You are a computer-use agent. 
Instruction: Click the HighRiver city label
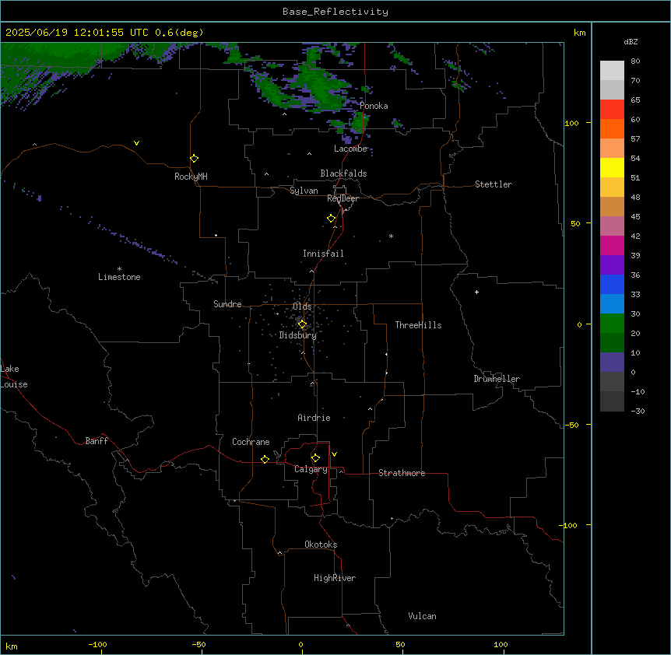(335, 578)
